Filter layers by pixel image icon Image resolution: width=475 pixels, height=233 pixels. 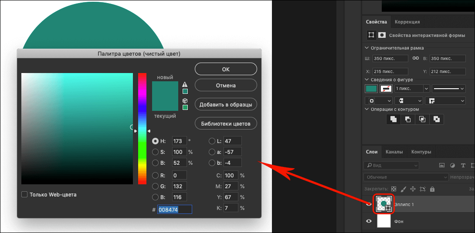[442, 165]
